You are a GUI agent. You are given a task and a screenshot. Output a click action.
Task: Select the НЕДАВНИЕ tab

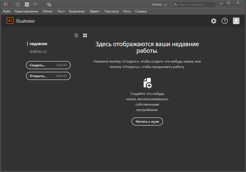click(x=38, y=44)
